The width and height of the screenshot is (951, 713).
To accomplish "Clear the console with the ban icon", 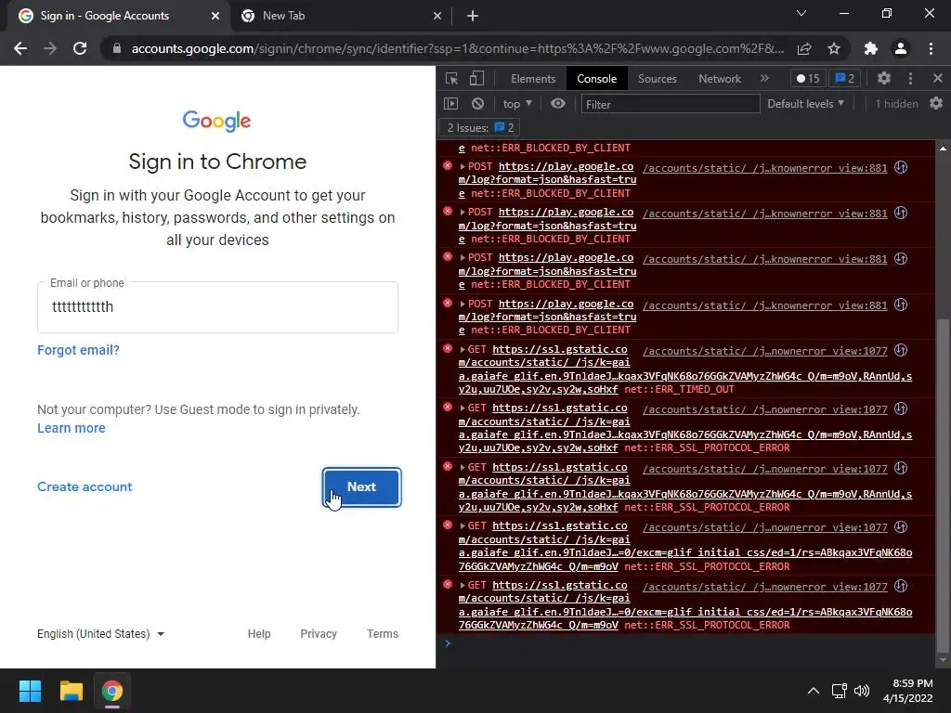I will (x=478, y=104).
